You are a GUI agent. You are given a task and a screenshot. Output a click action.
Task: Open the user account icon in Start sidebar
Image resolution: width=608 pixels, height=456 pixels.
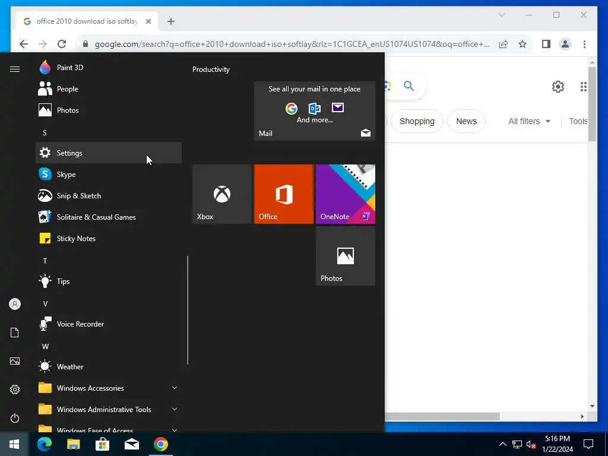pyautogui.click(x=15, y=304)
